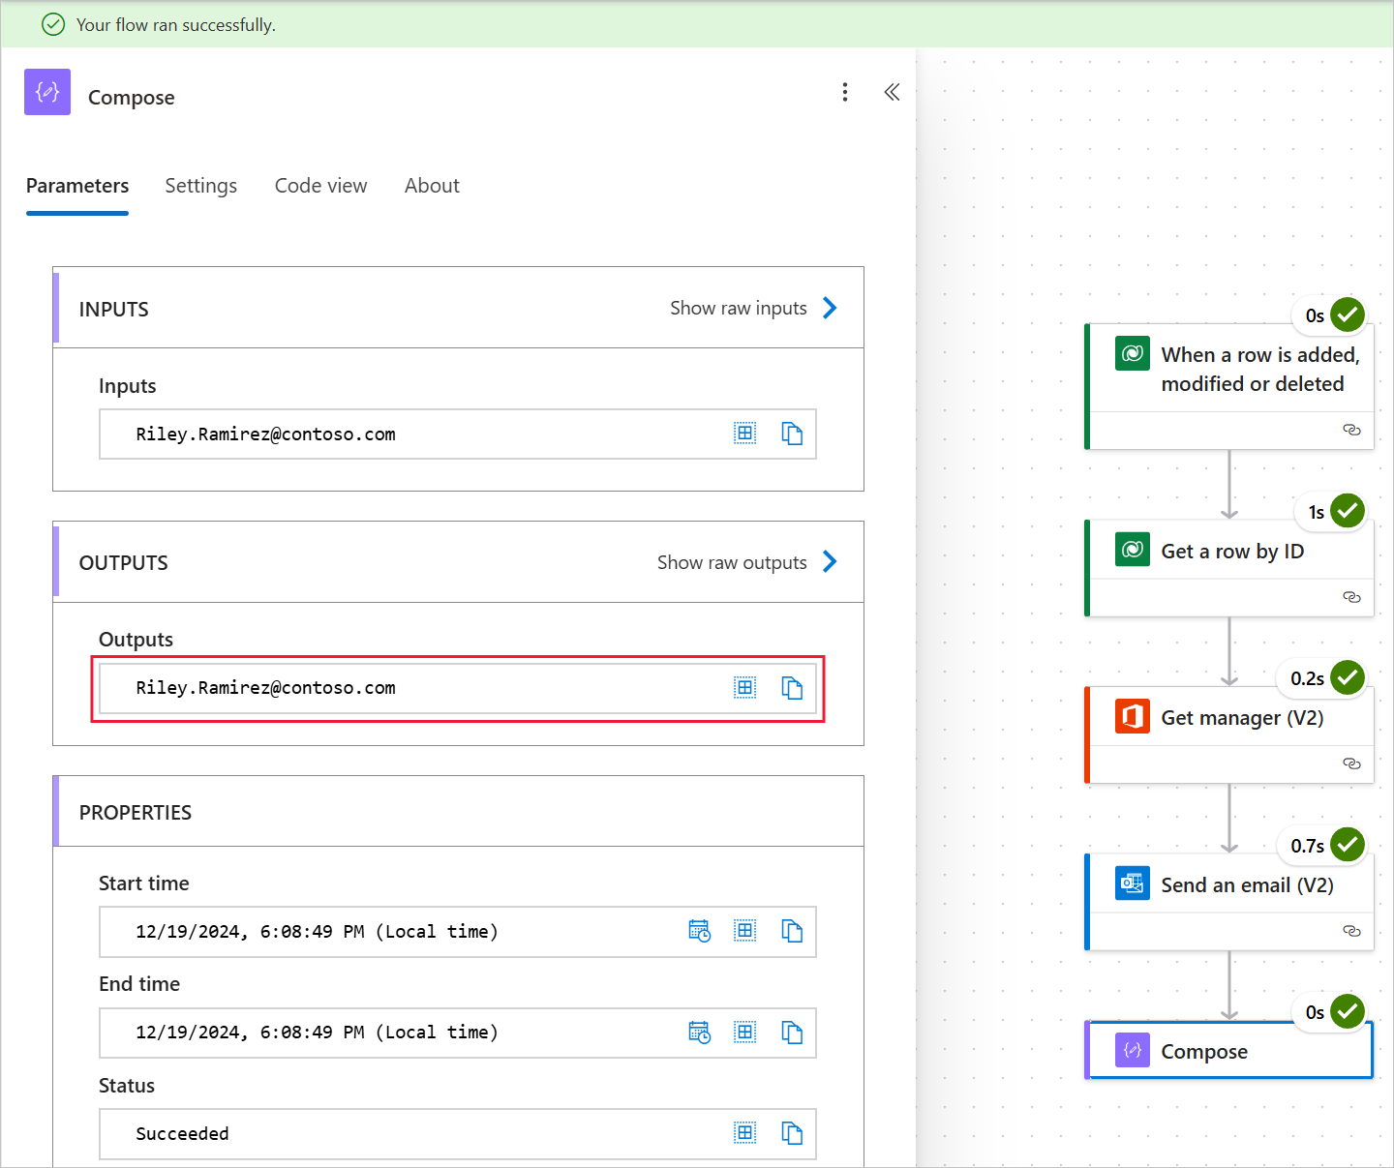Click 'Your flow ran successfully' message
The height and width of the screenshot is (1168, 1394).
[x=175, y=24]
